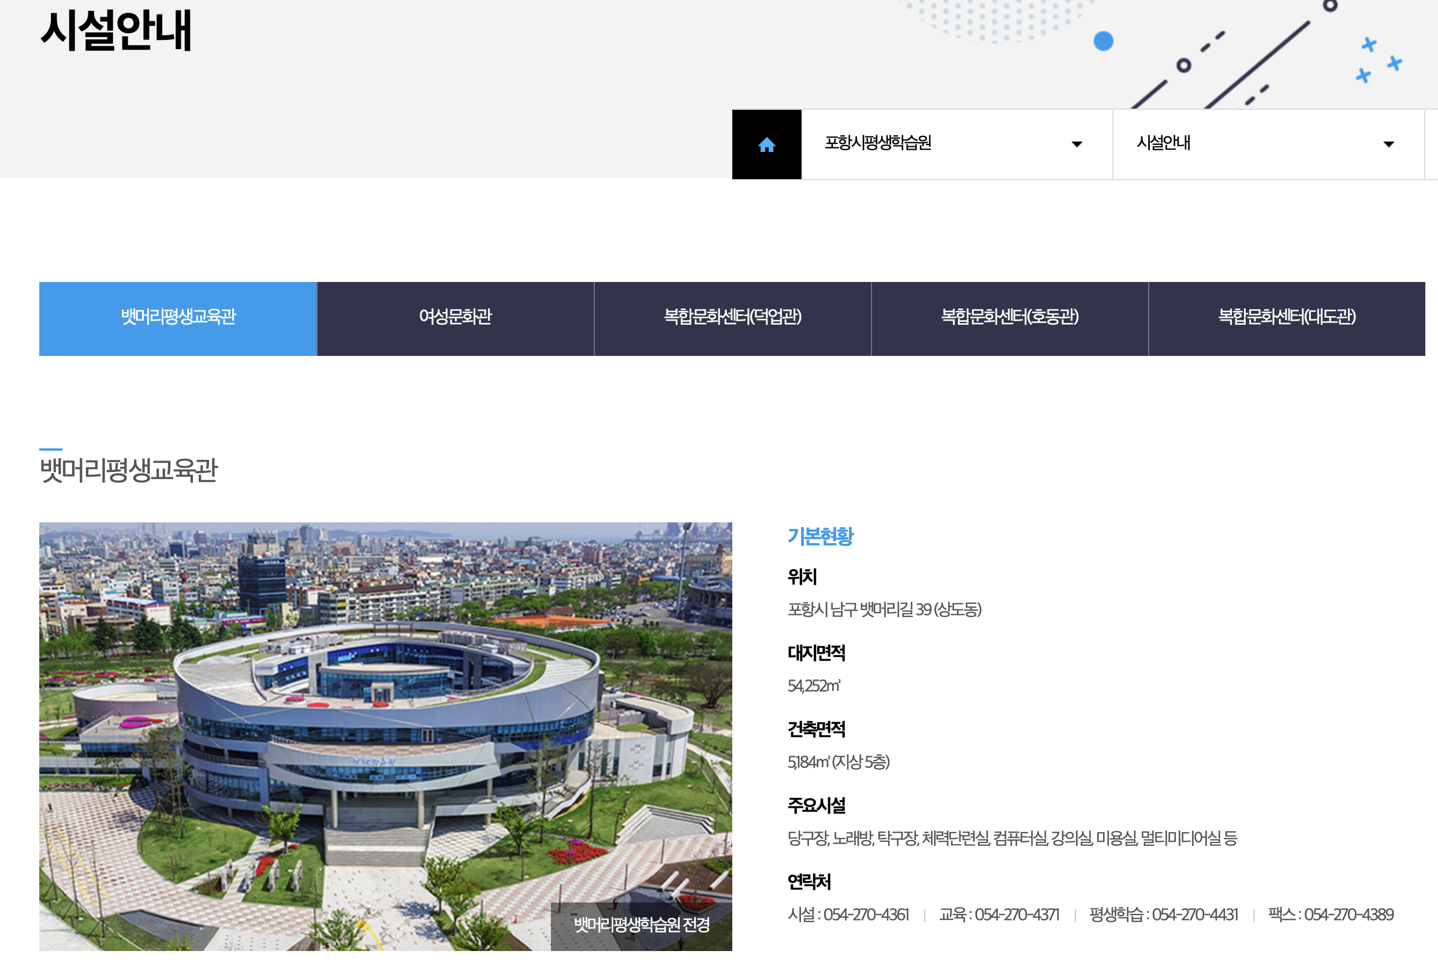Click the address 포항시 남구 뱃머리길 39

click(x=884, y=610)
